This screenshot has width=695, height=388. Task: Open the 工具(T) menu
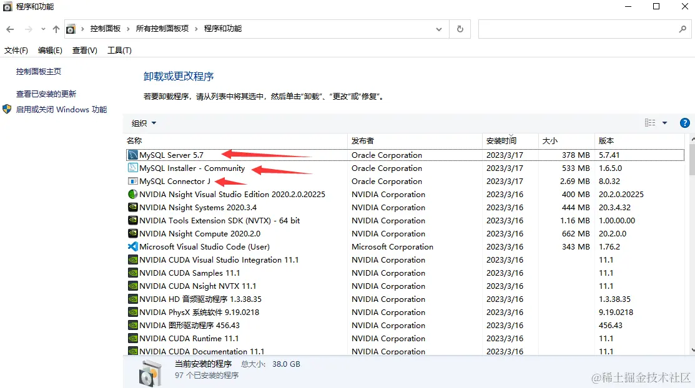click(119, 51)
